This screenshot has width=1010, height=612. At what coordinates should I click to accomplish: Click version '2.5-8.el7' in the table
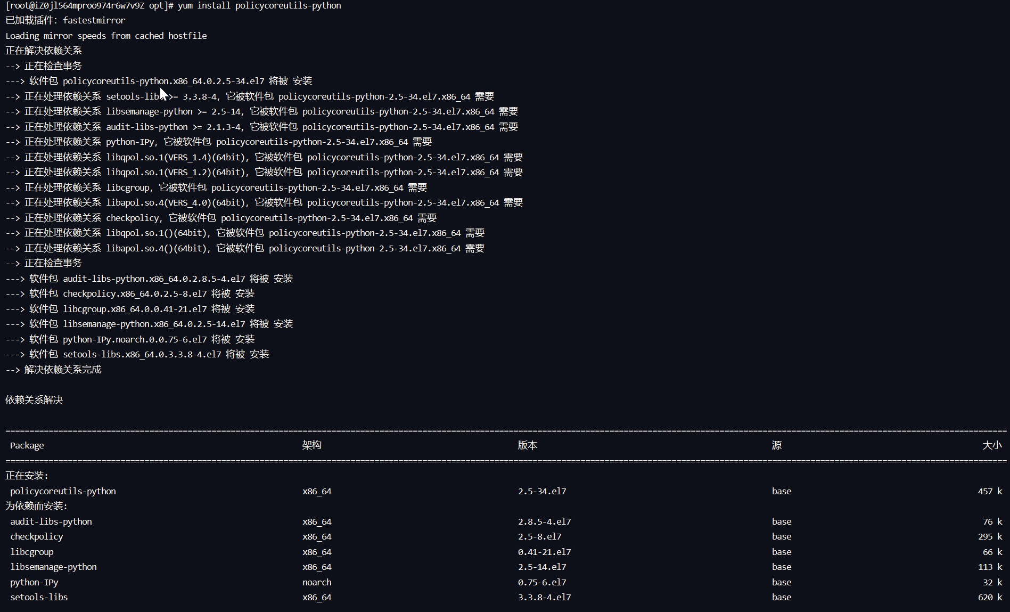tap(539, 536)
